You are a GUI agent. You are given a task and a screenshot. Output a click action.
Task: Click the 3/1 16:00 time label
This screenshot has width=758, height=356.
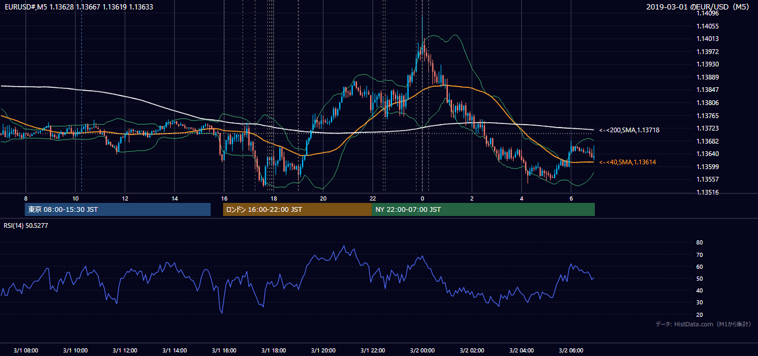(224, 350)
